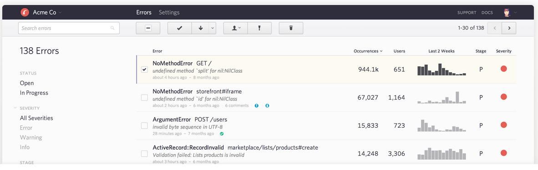The height and width of the screenshot is (170, 538).
Task: Click the deselect-all minus button
Action: coord(148,28)
